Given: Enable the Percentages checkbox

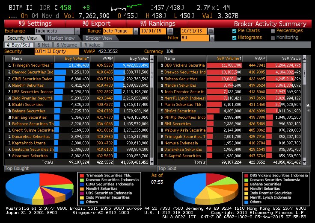Looking at the screenshot, I should 273,31.
